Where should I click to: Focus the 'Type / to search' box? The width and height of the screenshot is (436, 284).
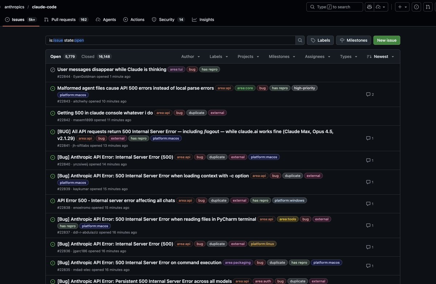[335, 7]
